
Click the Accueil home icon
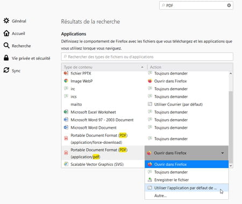pos(6,33)
